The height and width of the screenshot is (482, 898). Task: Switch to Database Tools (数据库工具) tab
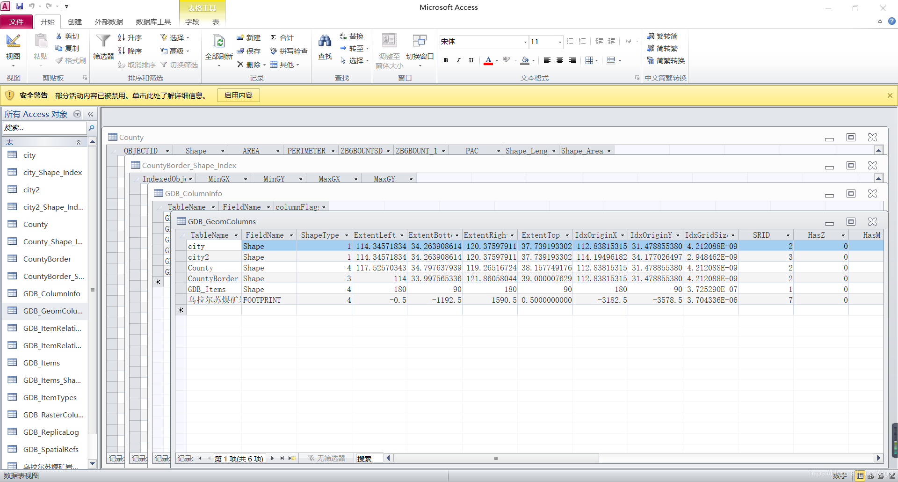[x=153, y=22]
